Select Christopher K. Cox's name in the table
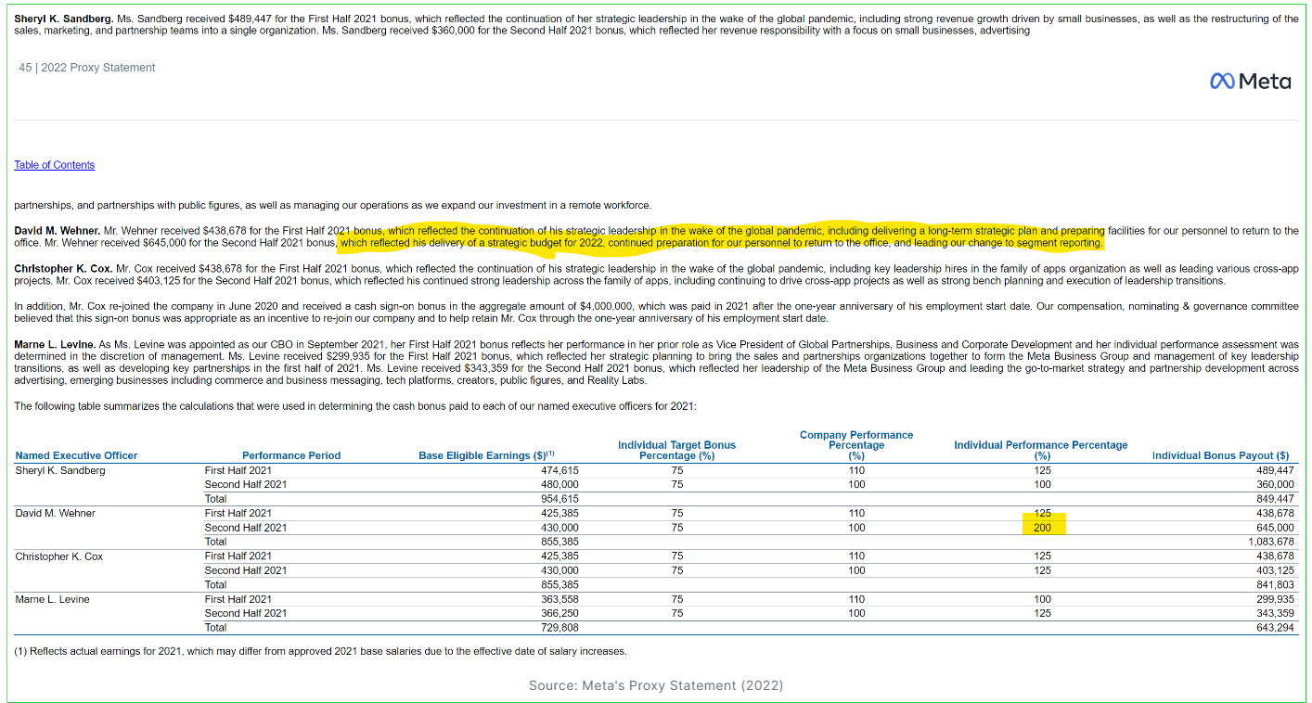This screenshot has height=703, width=1312. [x=59, y=556]
